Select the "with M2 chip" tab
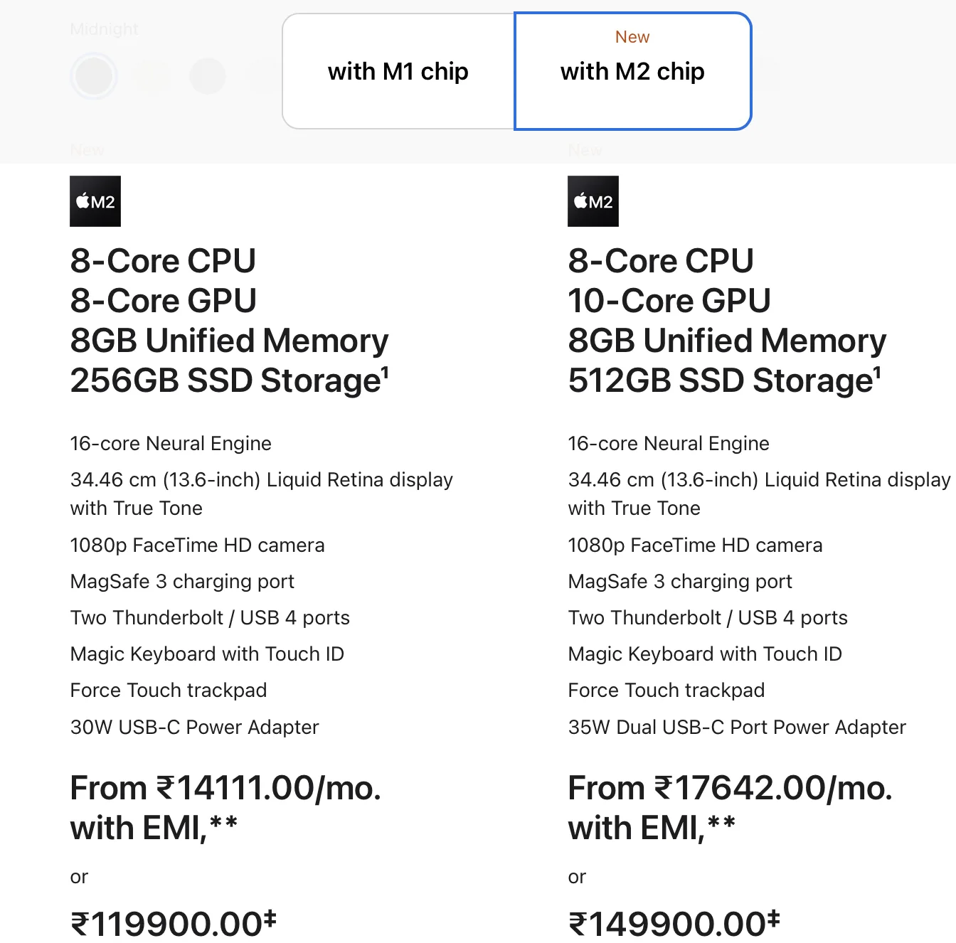 click(x=632, y=71)
